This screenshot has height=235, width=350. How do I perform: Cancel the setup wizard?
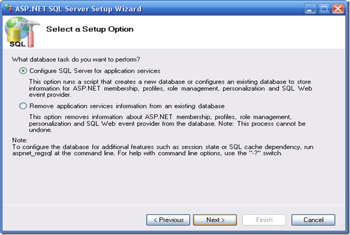point(313,220)
